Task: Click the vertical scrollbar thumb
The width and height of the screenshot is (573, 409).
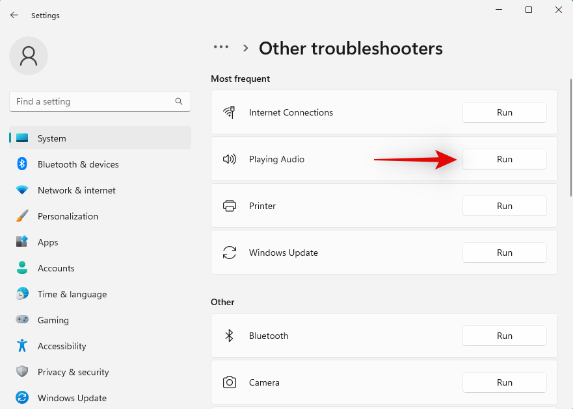Action: tap(571, 138)
